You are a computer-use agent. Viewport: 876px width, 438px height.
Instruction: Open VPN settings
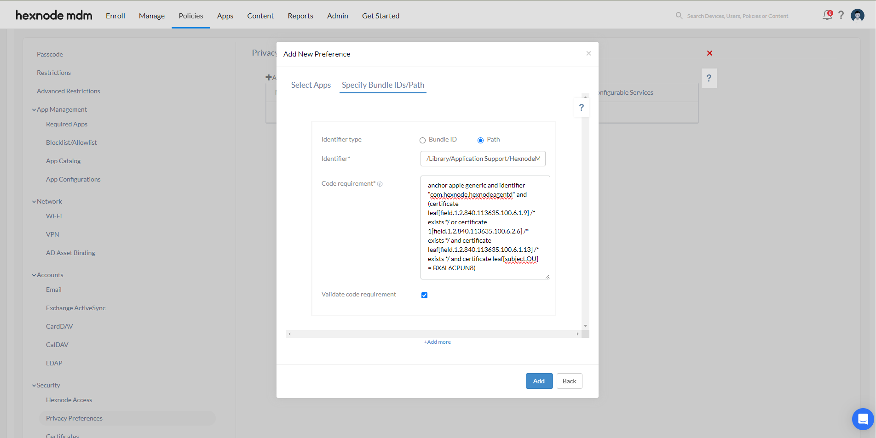pos(52,234)
